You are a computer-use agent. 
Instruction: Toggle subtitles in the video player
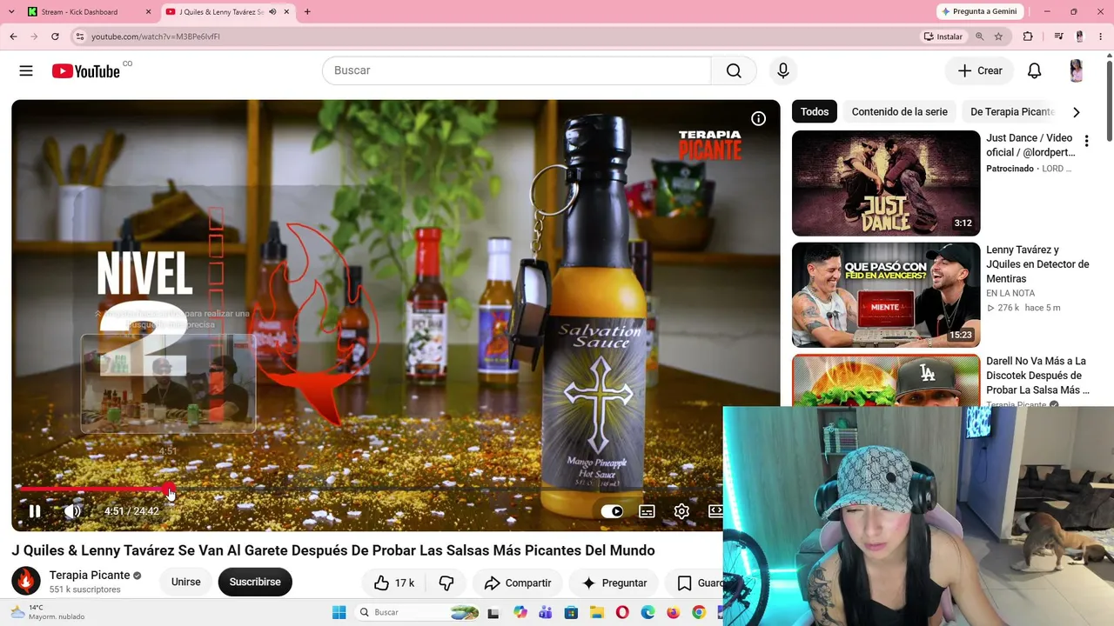coord(647,511)
